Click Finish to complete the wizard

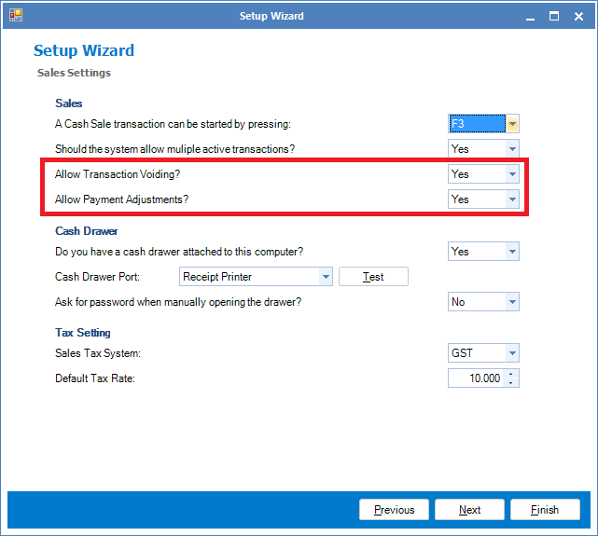point(545,510)
